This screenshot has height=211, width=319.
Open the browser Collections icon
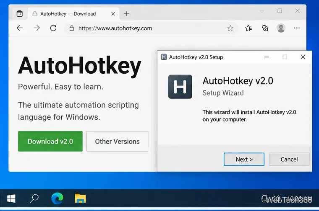(265, 28)
